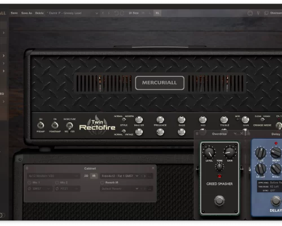The image size is (282, 226).
Task: Load the previous cabinet IR file arrow
Action: pos(142,176)
